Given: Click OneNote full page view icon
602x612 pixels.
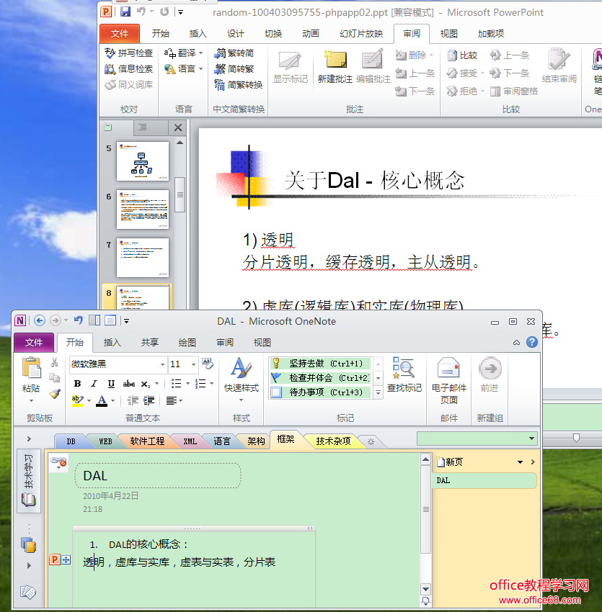Looking at the screenshot, I should [x=110, y=320].
